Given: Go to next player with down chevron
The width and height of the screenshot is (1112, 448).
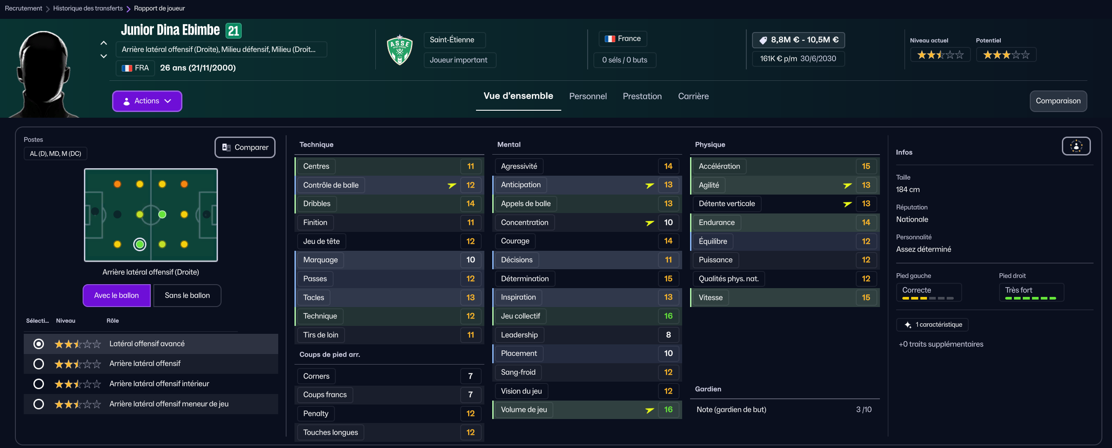Looking at the screenshot, I should coord(104,56).
